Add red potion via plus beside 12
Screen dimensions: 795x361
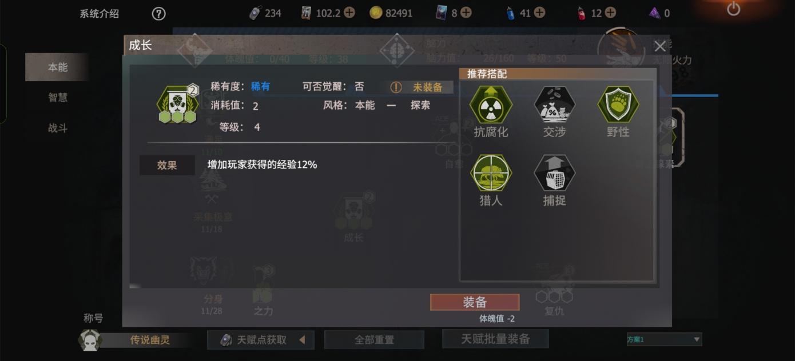pos(610,13)
